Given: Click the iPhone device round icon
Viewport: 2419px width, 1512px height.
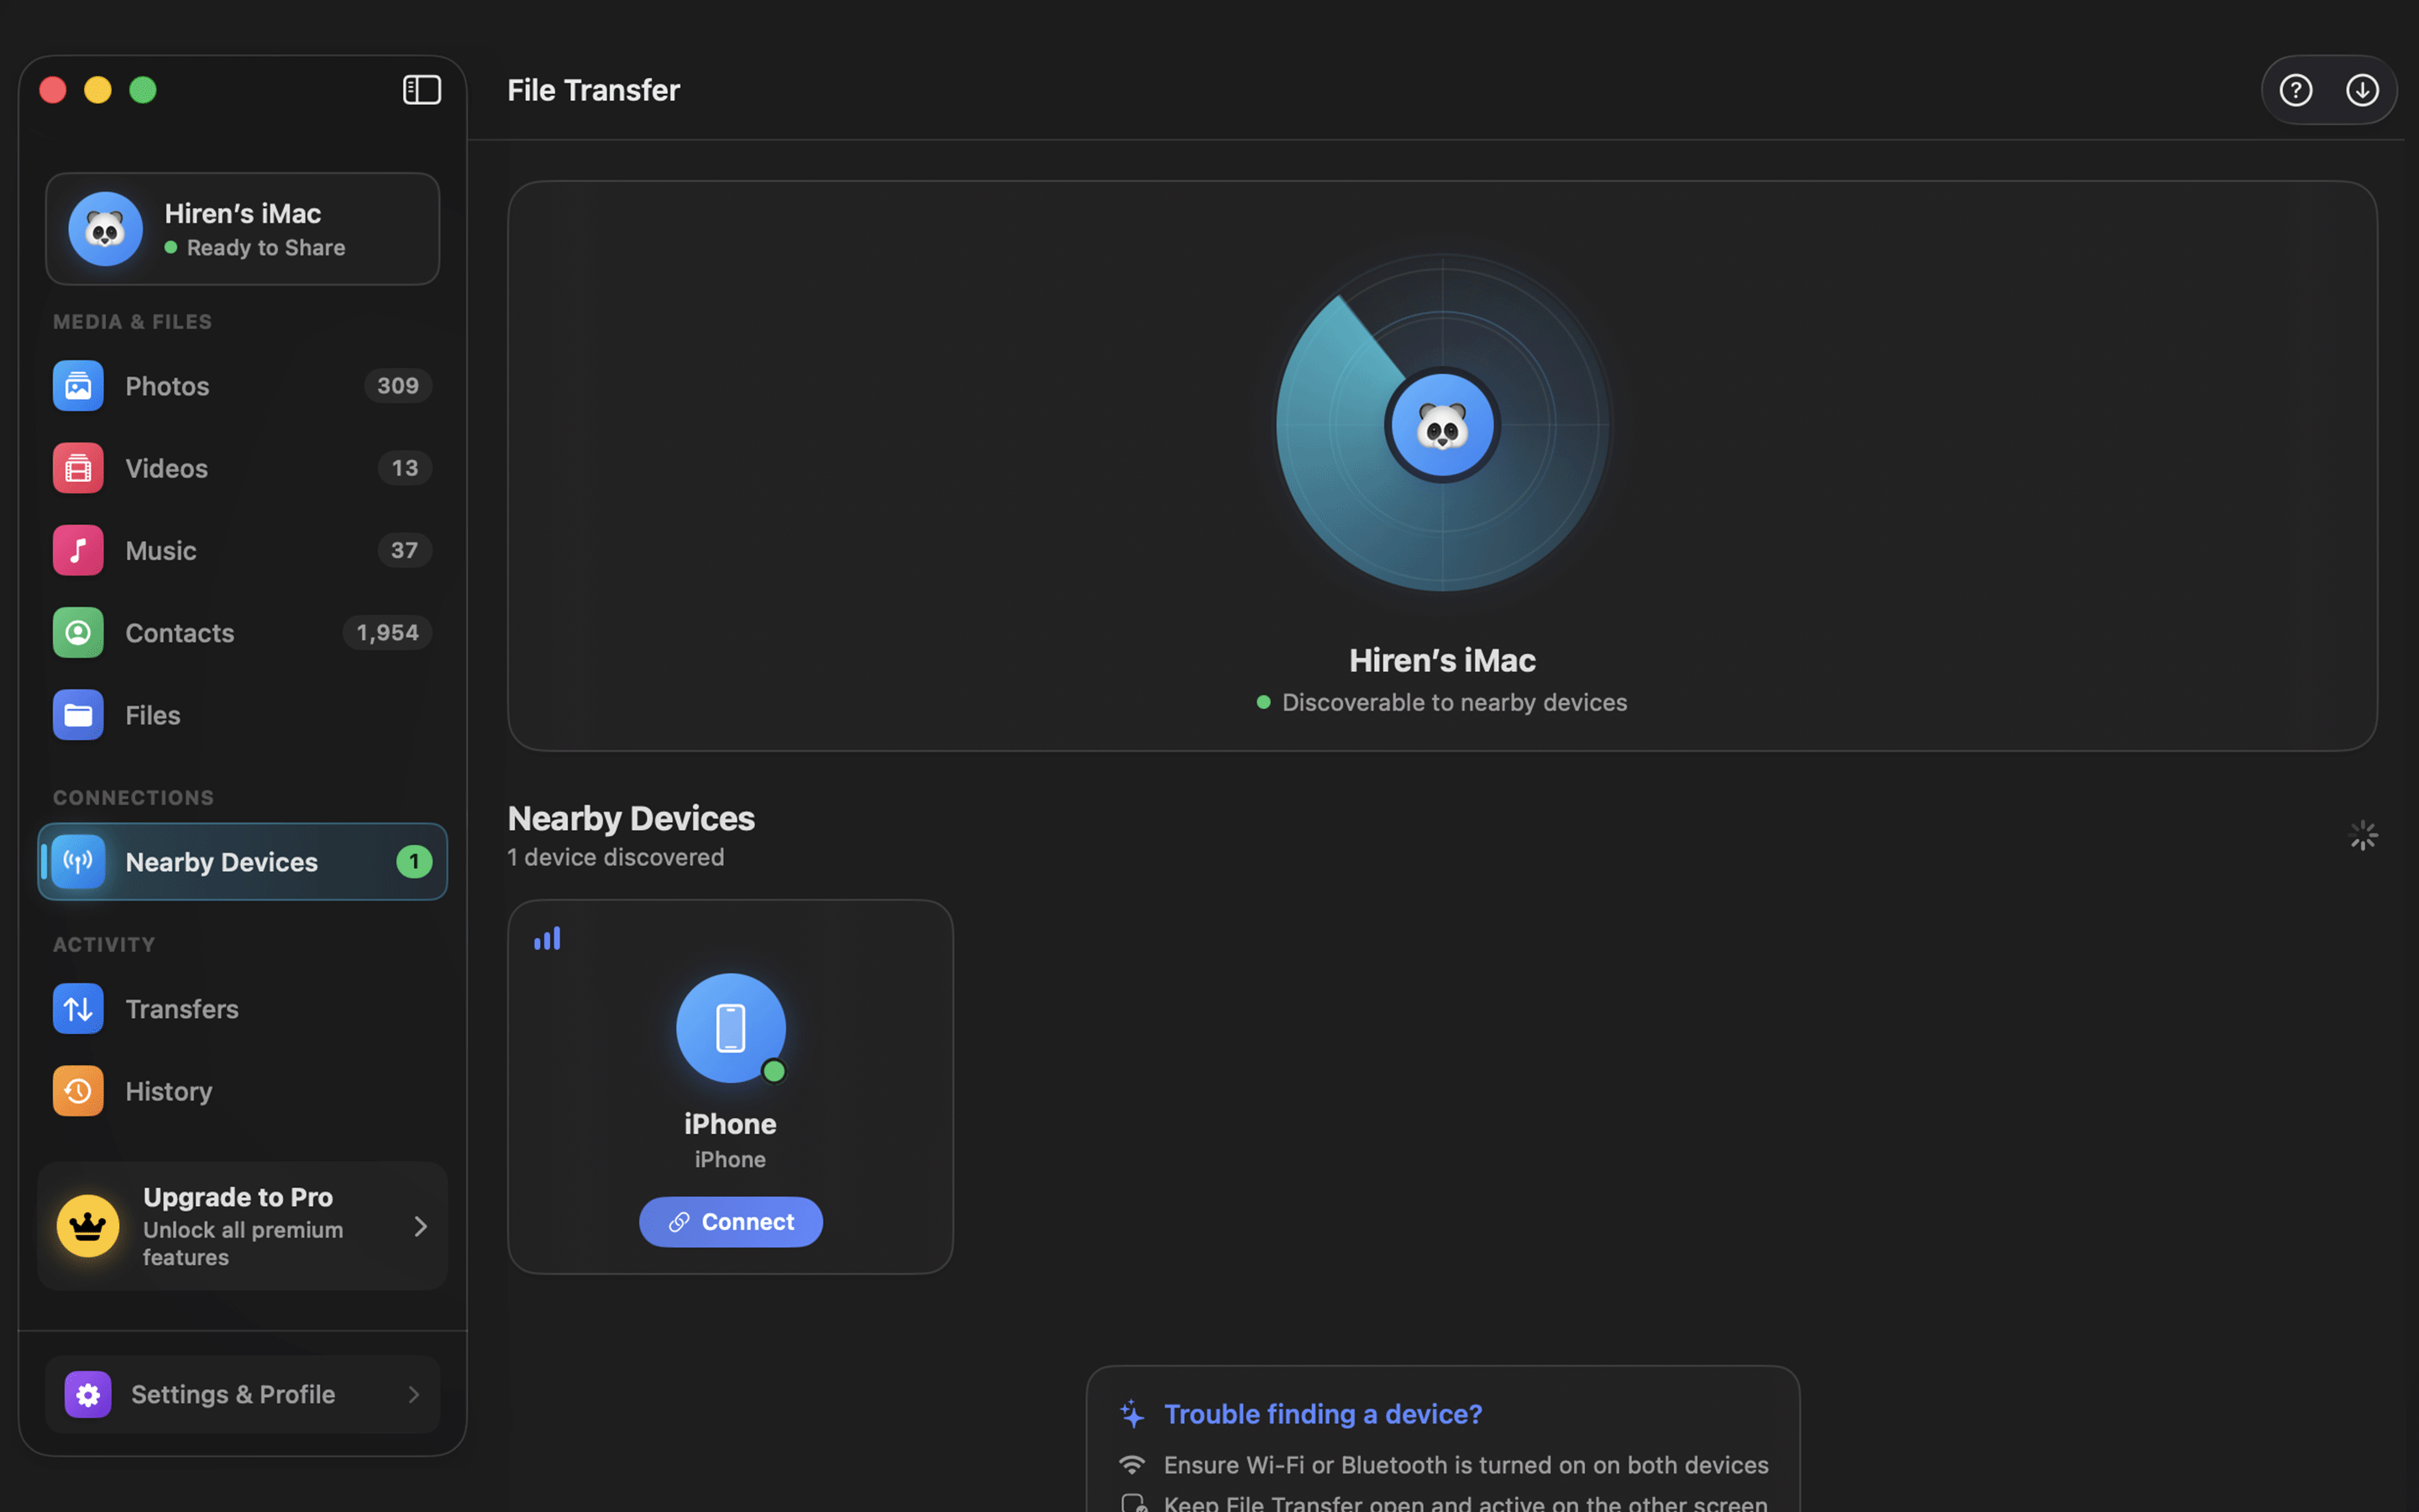Looking at the screenshot, I should tap(731, 1028).
